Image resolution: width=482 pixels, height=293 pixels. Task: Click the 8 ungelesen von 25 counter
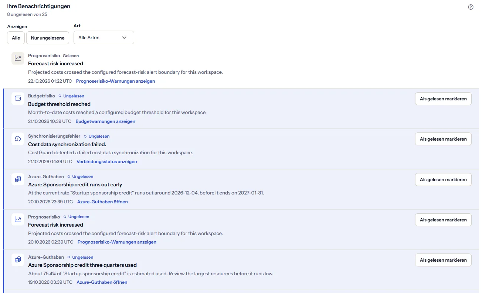pyautogui.click(x=27, y=14)
